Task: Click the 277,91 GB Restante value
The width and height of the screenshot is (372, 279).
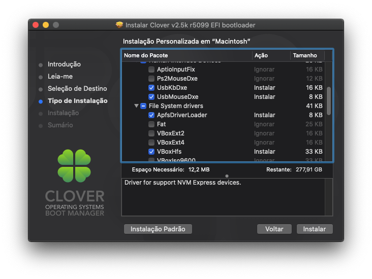Action: tap(309, 169)
